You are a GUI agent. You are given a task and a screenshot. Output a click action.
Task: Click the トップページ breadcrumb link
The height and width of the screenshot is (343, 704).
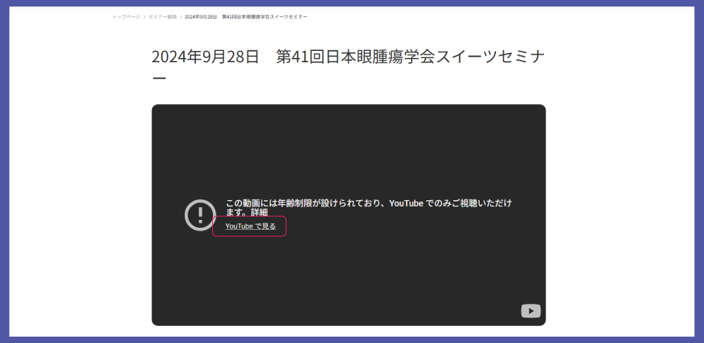click(126, 16)
